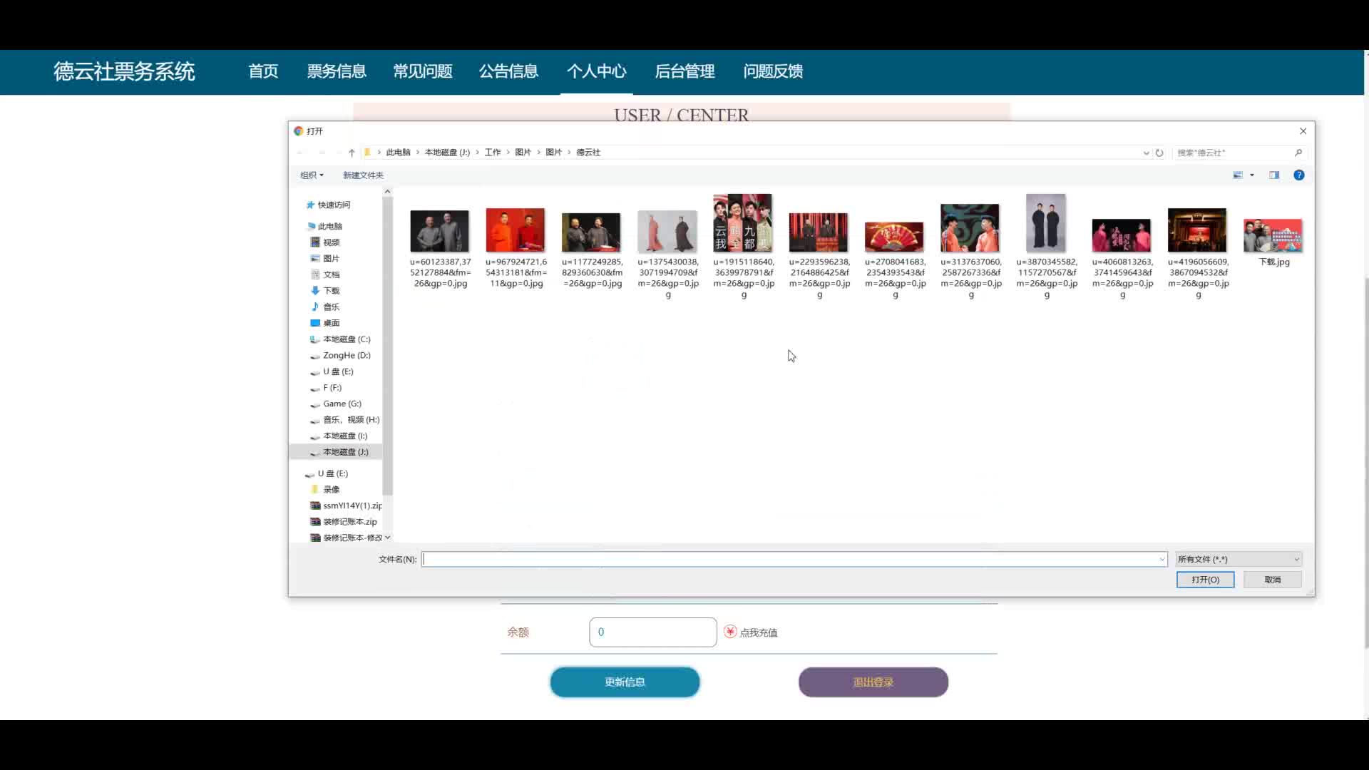Open the file type filter 所有文件 (*.*)
Viewport: 1369px width, 770px height.
(x=1239, y=560)
